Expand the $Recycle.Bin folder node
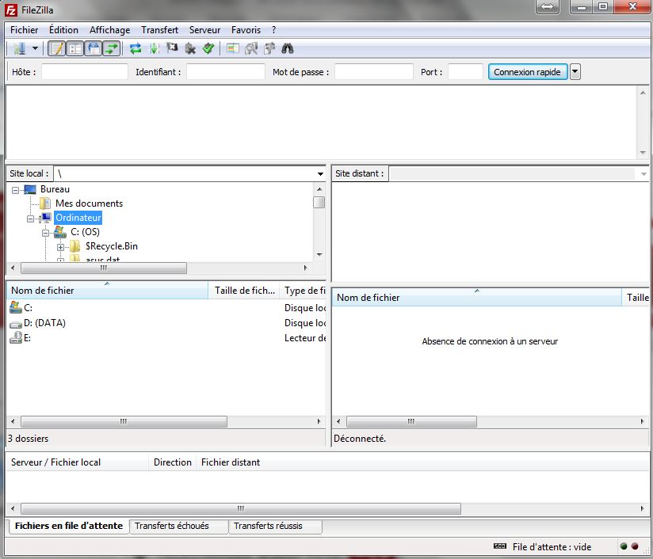 (x=61, y=247)
